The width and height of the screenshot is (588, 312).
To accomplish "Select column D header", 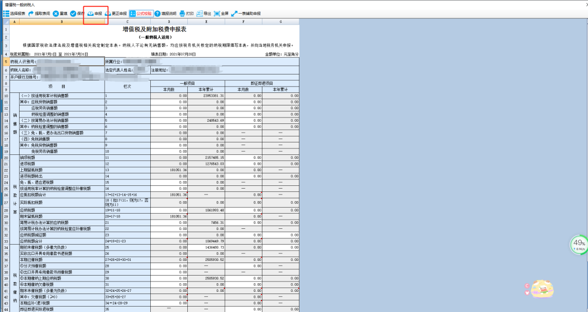I will (x=169, y=22).
